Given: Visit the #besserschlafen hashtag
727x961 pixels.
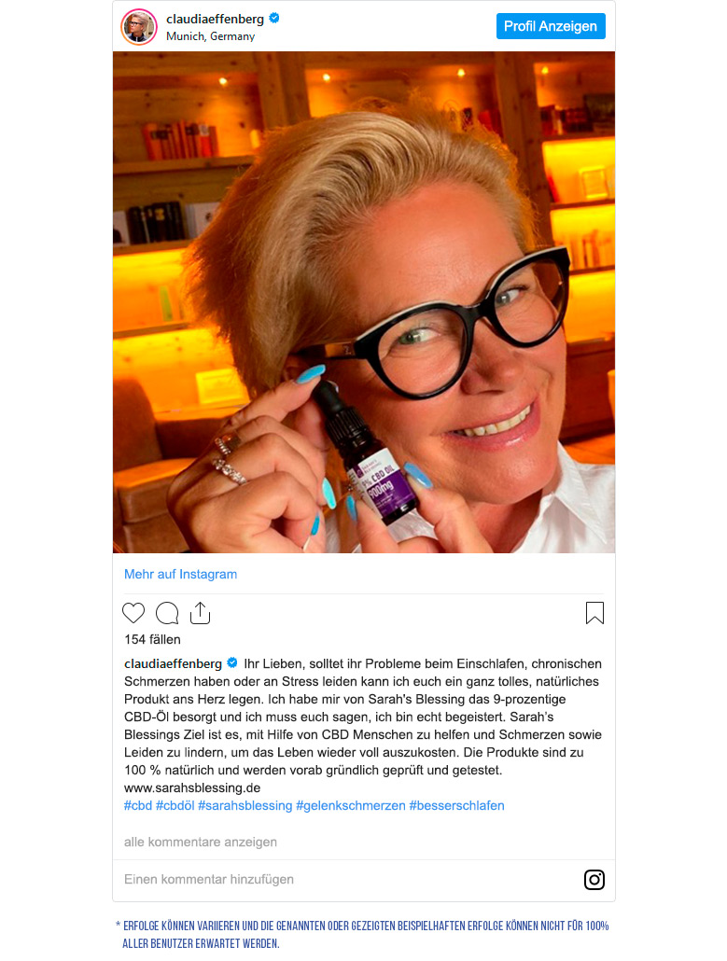Looking at the screenshot, I should click(x=456, y=805).
